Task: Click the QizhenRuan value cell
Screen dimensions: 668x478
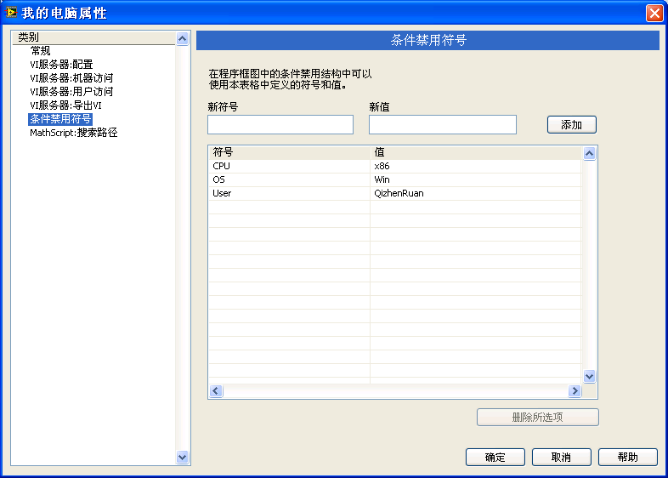Action: point(399,193)
